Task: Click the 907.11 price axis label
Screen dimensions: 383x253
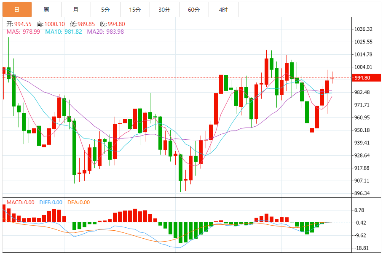Action: pos(362,181)
